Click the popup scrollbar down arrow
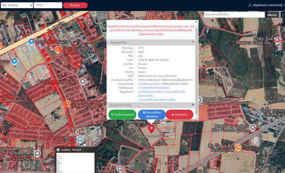This screenshot has width=285, height=173. 197,118
